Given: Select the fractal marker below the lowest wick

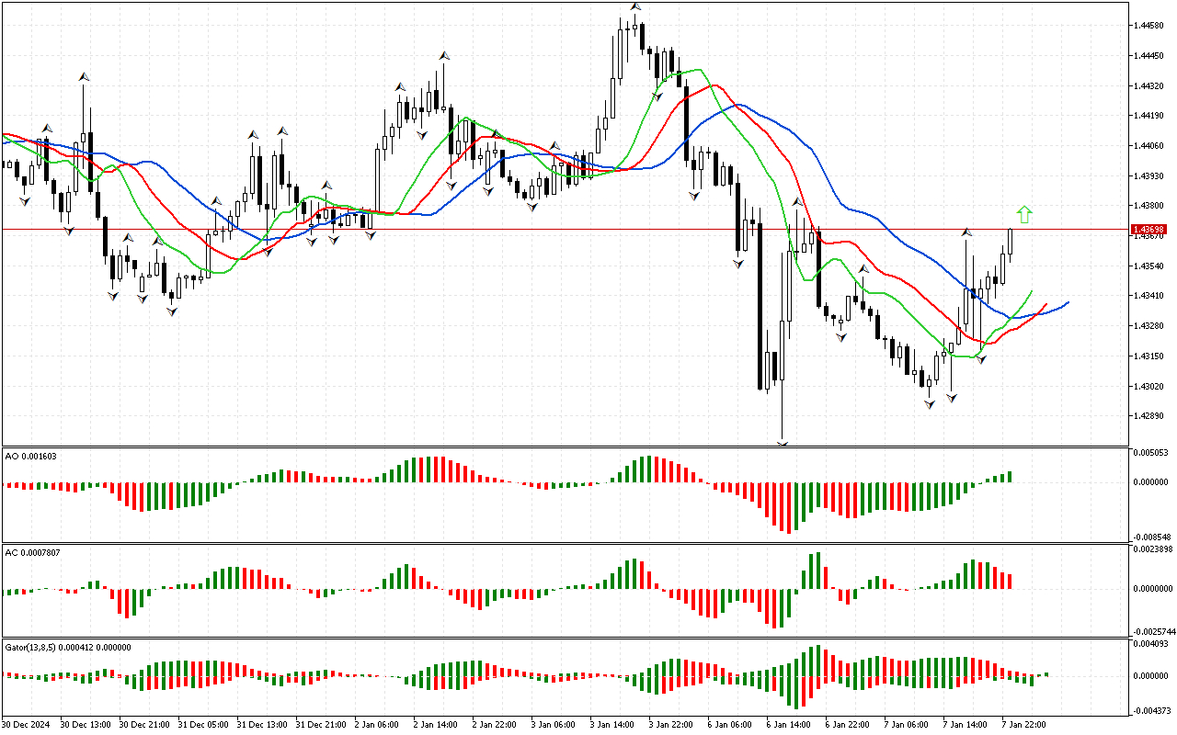Looking at the screenshot, I should [783, 444].
